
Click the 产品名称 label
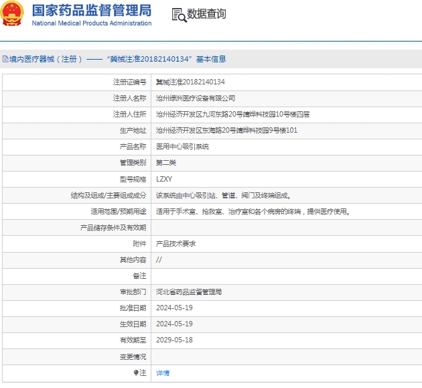coord(133,147)
